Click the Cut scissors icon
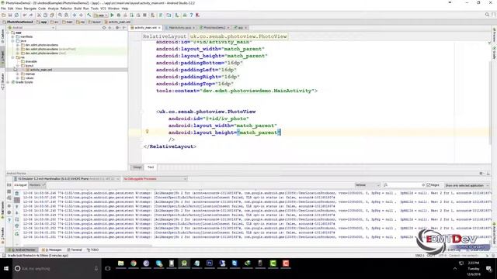497x279 pixels. point(39,15)
